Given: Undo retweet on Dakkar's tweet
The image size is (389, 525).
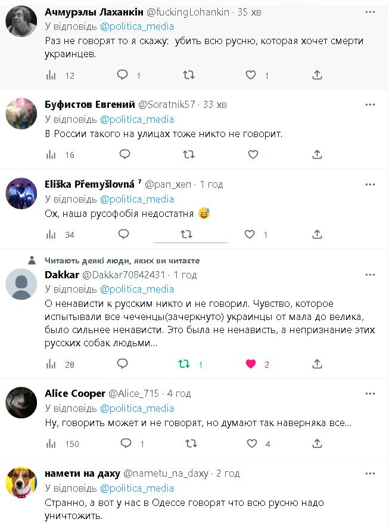Looking at the screenshot, I should [185, 364].
